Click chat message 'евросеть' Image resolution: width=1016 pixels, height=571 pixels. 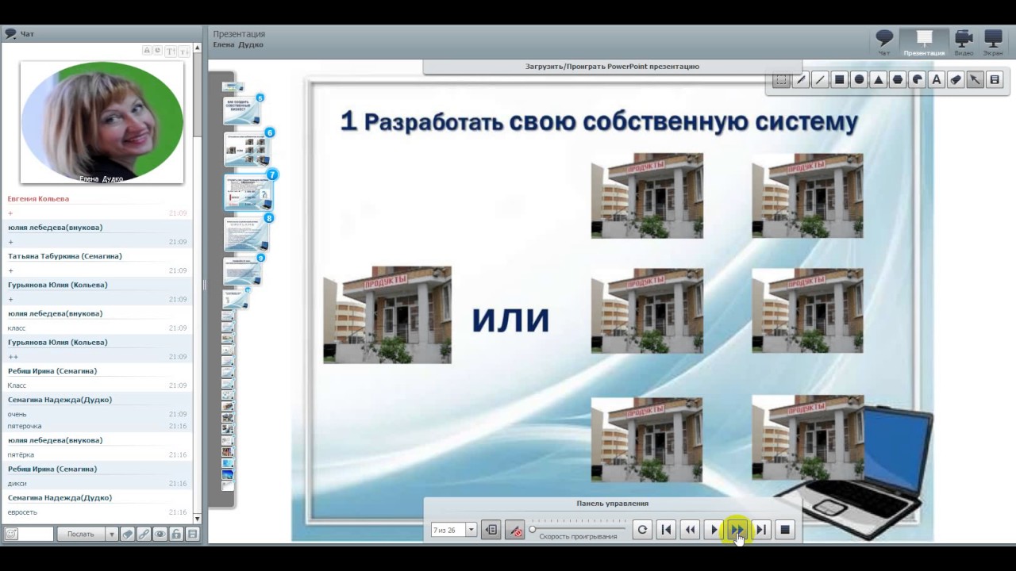coord(22,512)
